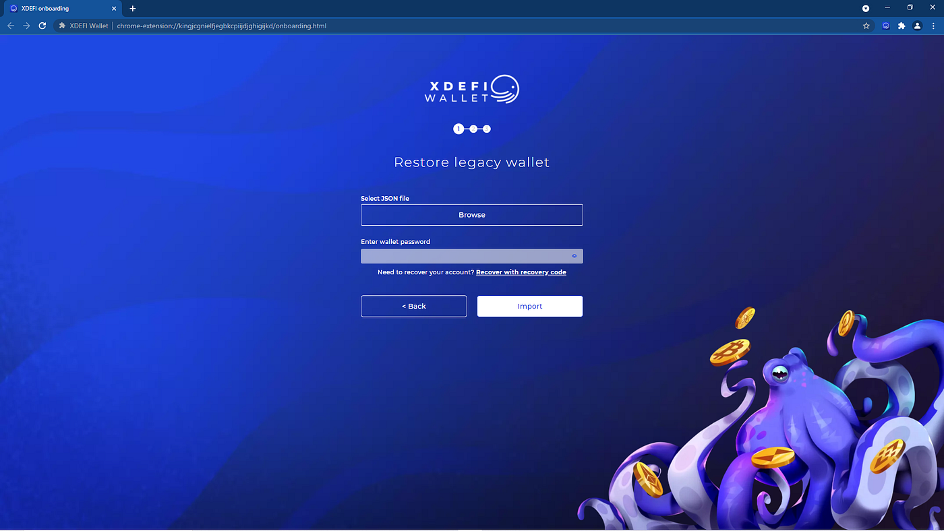Click the Restore legacy wallet heading

point(471,162)
